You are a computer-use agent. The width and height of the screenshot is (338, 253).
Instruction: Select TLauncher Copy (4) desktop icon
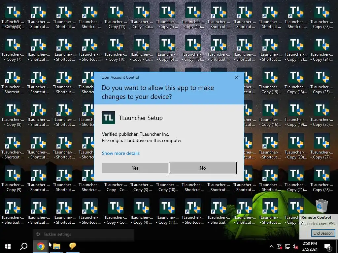[141, 212]
